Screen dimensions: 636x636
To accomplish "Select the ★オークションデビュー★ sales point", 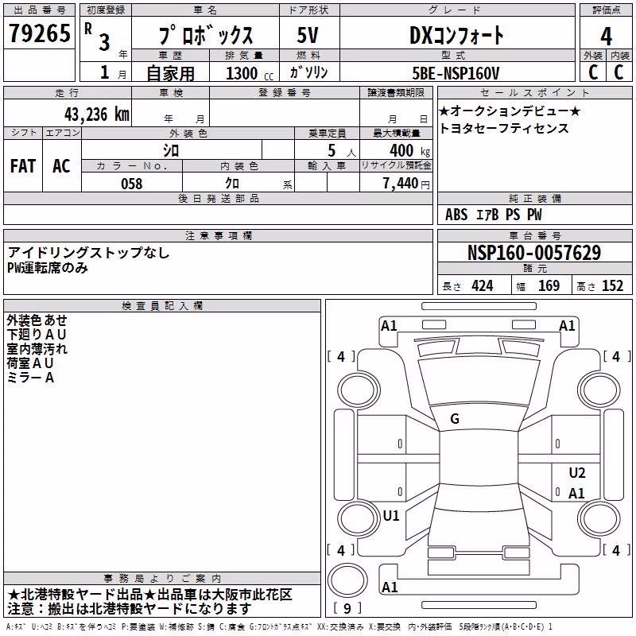I will pos(510,111).
